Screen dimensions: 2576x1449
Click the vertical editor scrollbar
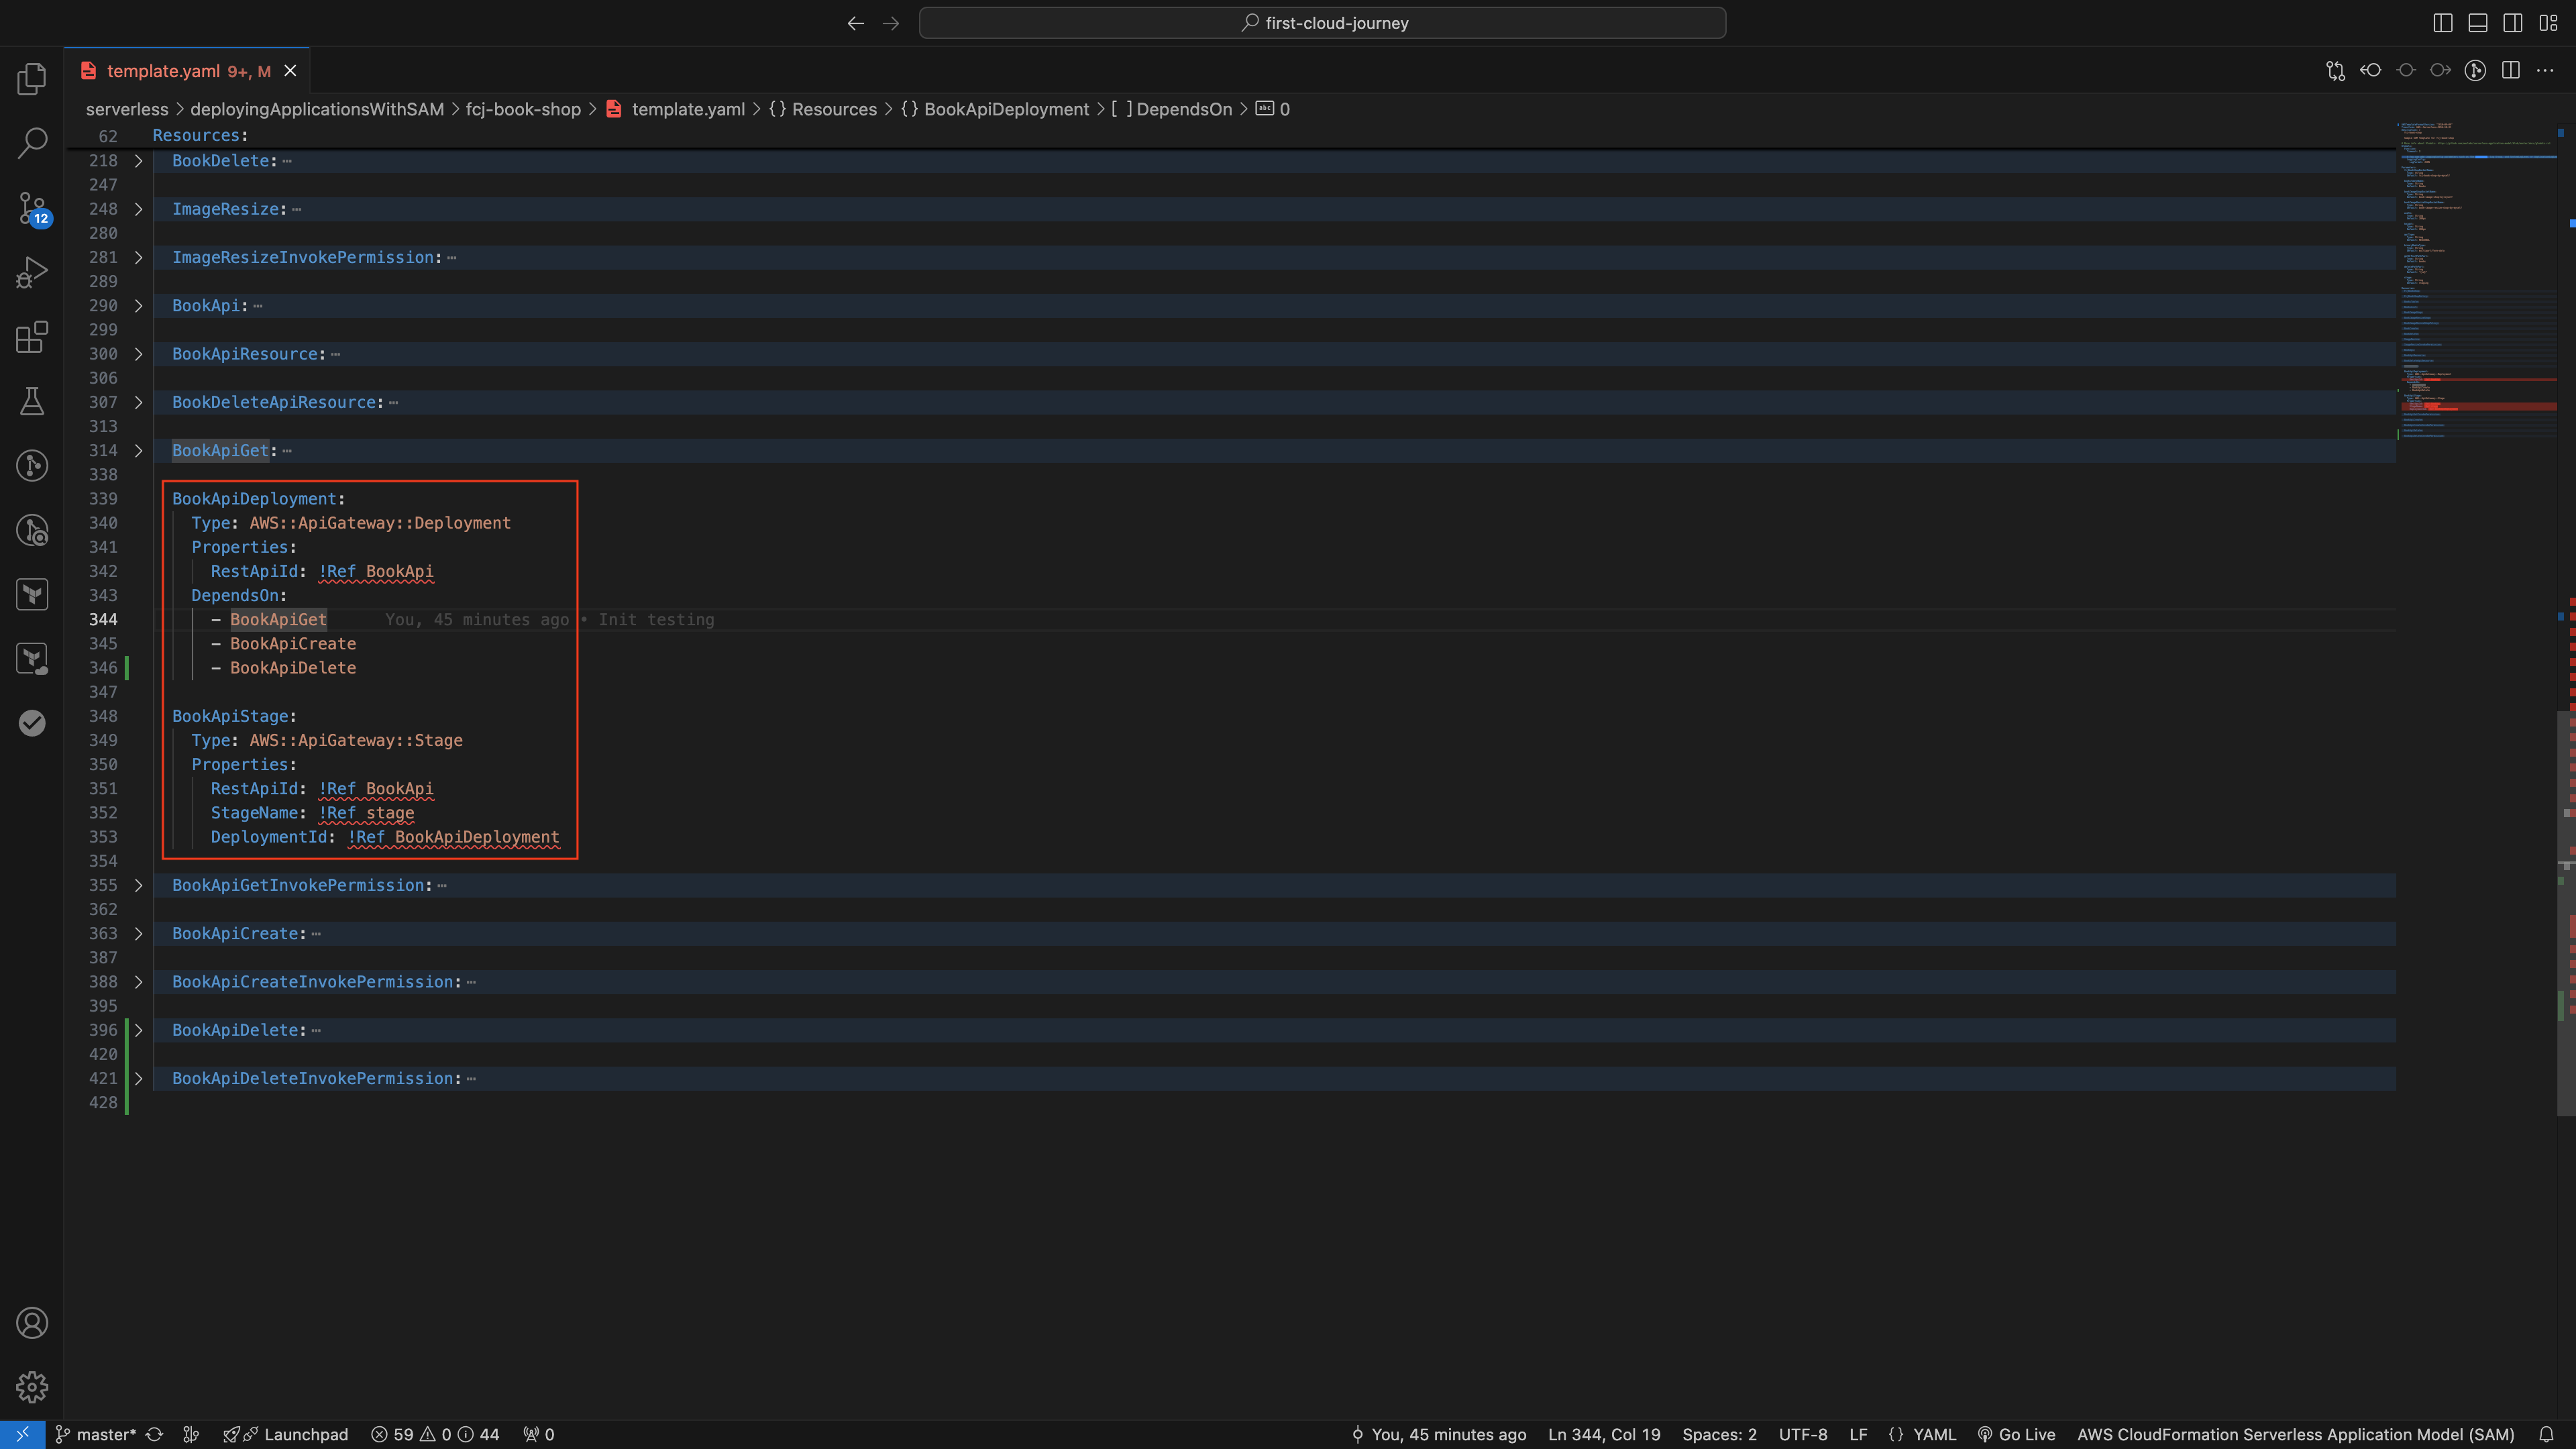click(2567, 912)
